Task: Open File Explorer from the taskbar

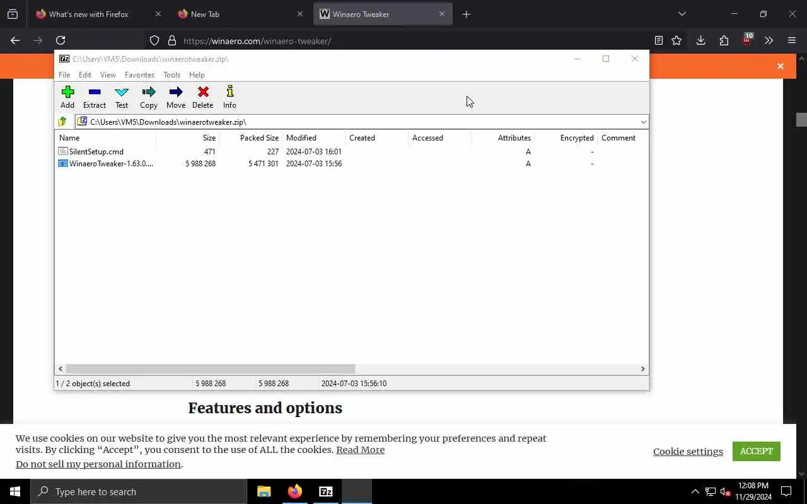Action: coord(264,491)
